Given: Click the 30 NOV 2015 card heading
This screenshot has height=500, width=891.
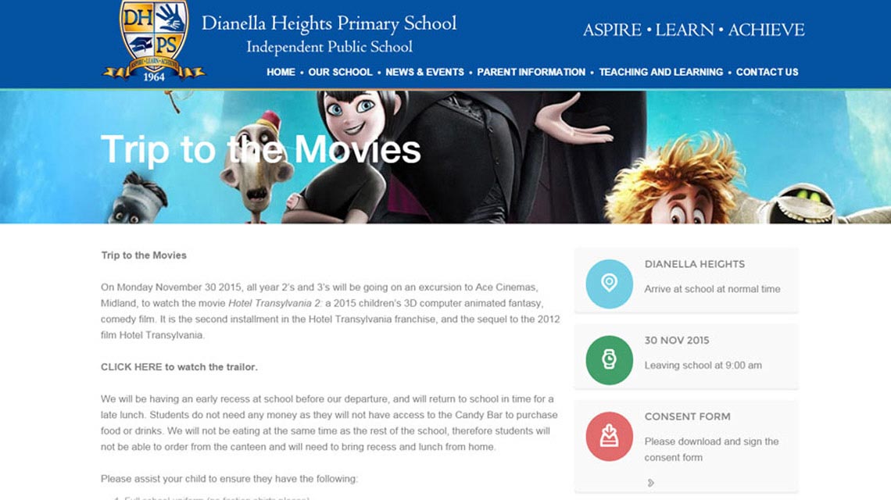Looking at the screenshot, I should tap(677, 341).
